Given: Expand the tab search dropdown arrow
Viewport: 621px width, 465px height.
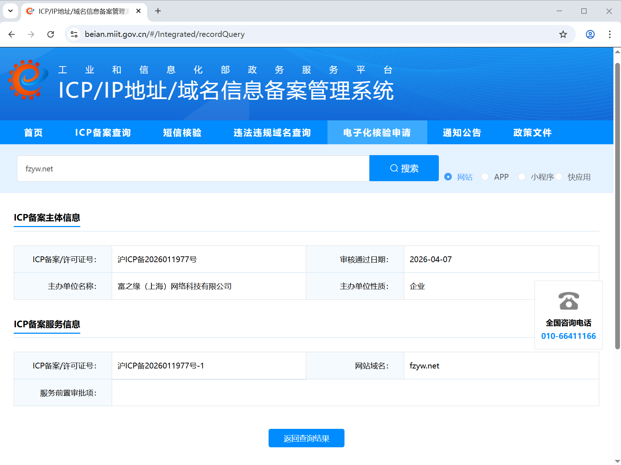Looking at the screenshot, I should tap(10, 11).
